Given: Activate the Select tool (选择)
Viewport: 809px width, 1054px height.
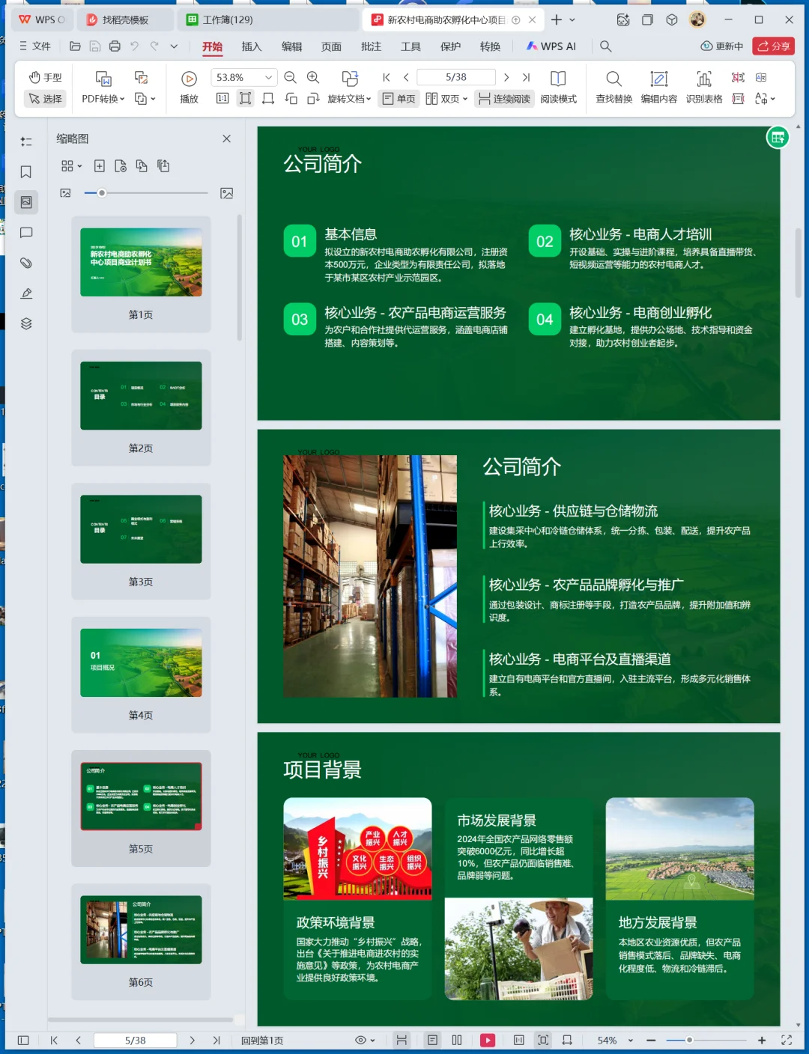Looking at the screenshot, I should [45, 99].
